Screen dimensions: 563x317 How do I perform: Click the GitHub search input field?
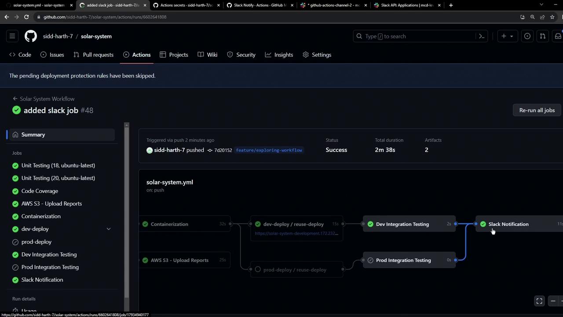coord(421,36)
